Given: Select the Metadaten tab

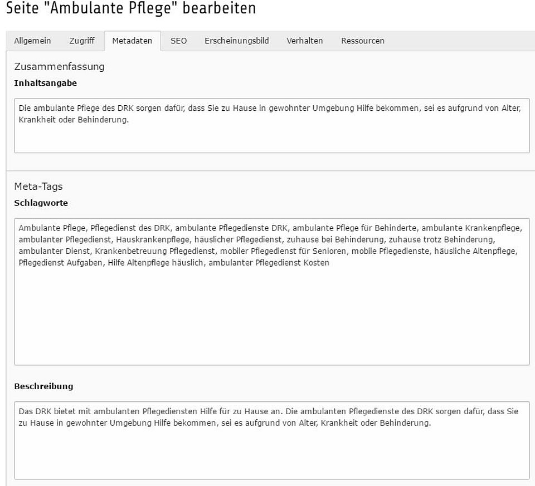Looking at the screenshot, I should click(x=132, y=41).
